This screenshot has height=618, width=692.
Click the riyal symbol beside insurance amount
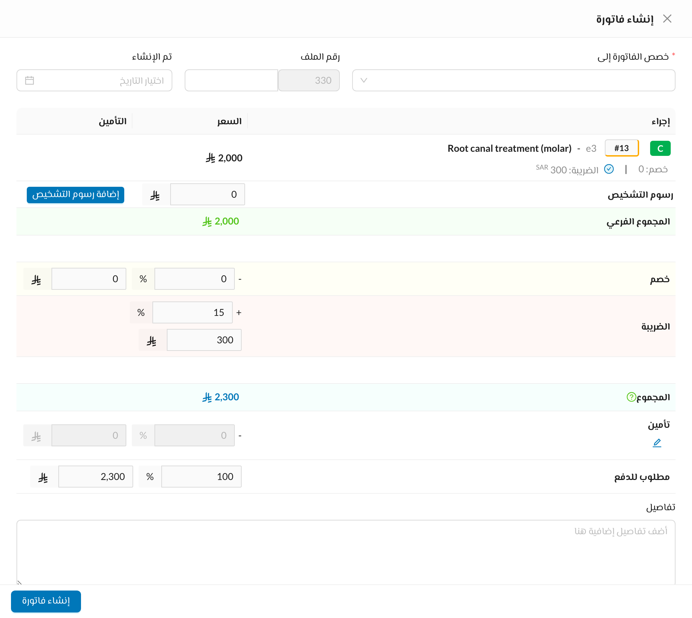click(36, 436)
